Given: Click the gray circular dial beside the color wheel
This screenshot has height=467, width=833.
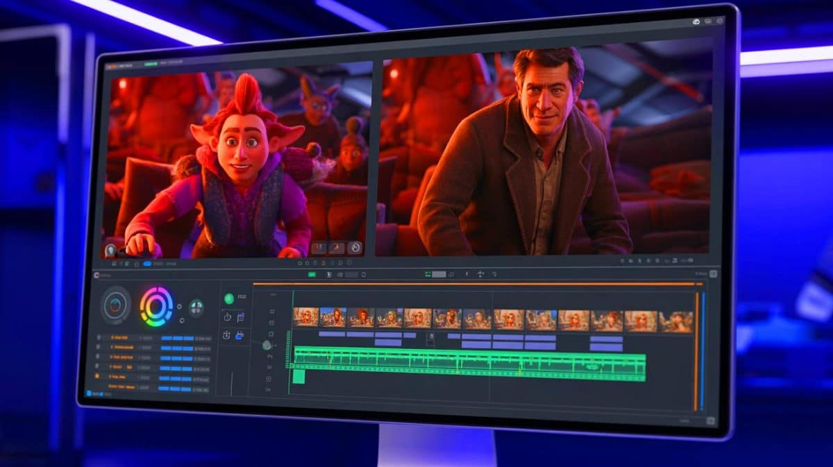Looking at the screenshot, I should click(115, 305).
